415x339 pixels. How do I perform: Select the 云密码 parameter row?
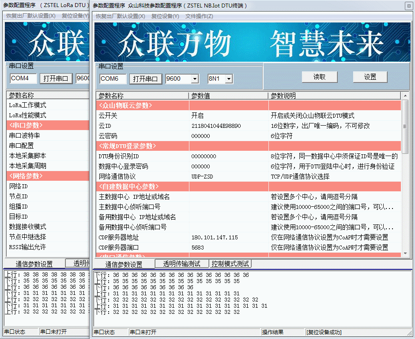[x=249, y=136]
